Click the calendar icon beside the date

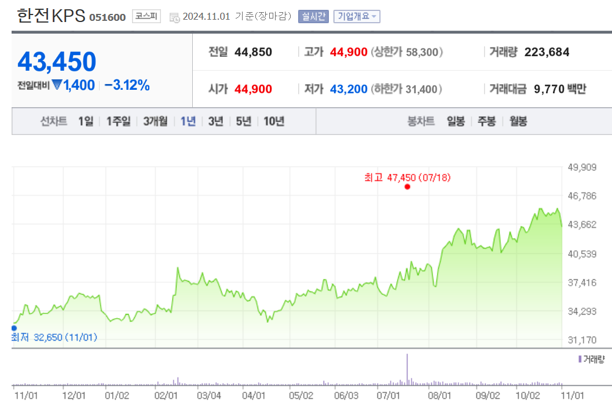[174, 17]
